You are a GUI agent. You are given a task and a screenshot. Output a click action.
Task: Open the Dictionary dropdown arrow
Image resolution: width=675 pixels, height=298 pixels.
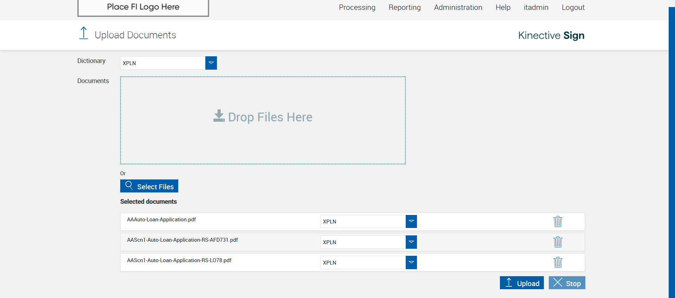click(211, 63)
